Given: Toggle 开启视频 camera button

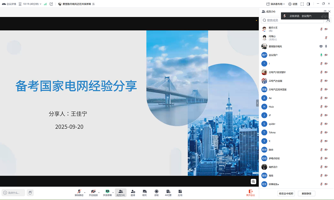Looking at the screenshot, I should [93, 192].
